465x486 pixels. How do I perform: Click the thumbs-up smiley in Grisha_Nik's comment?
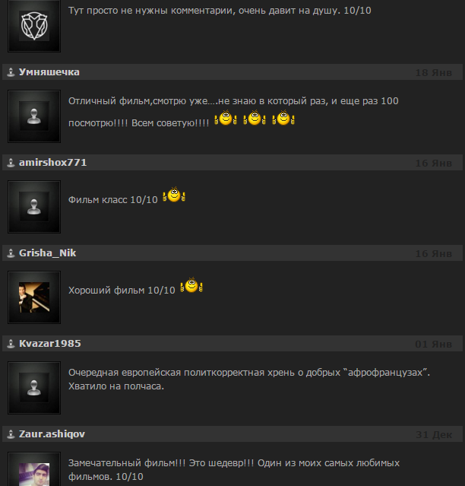[191, 285]
